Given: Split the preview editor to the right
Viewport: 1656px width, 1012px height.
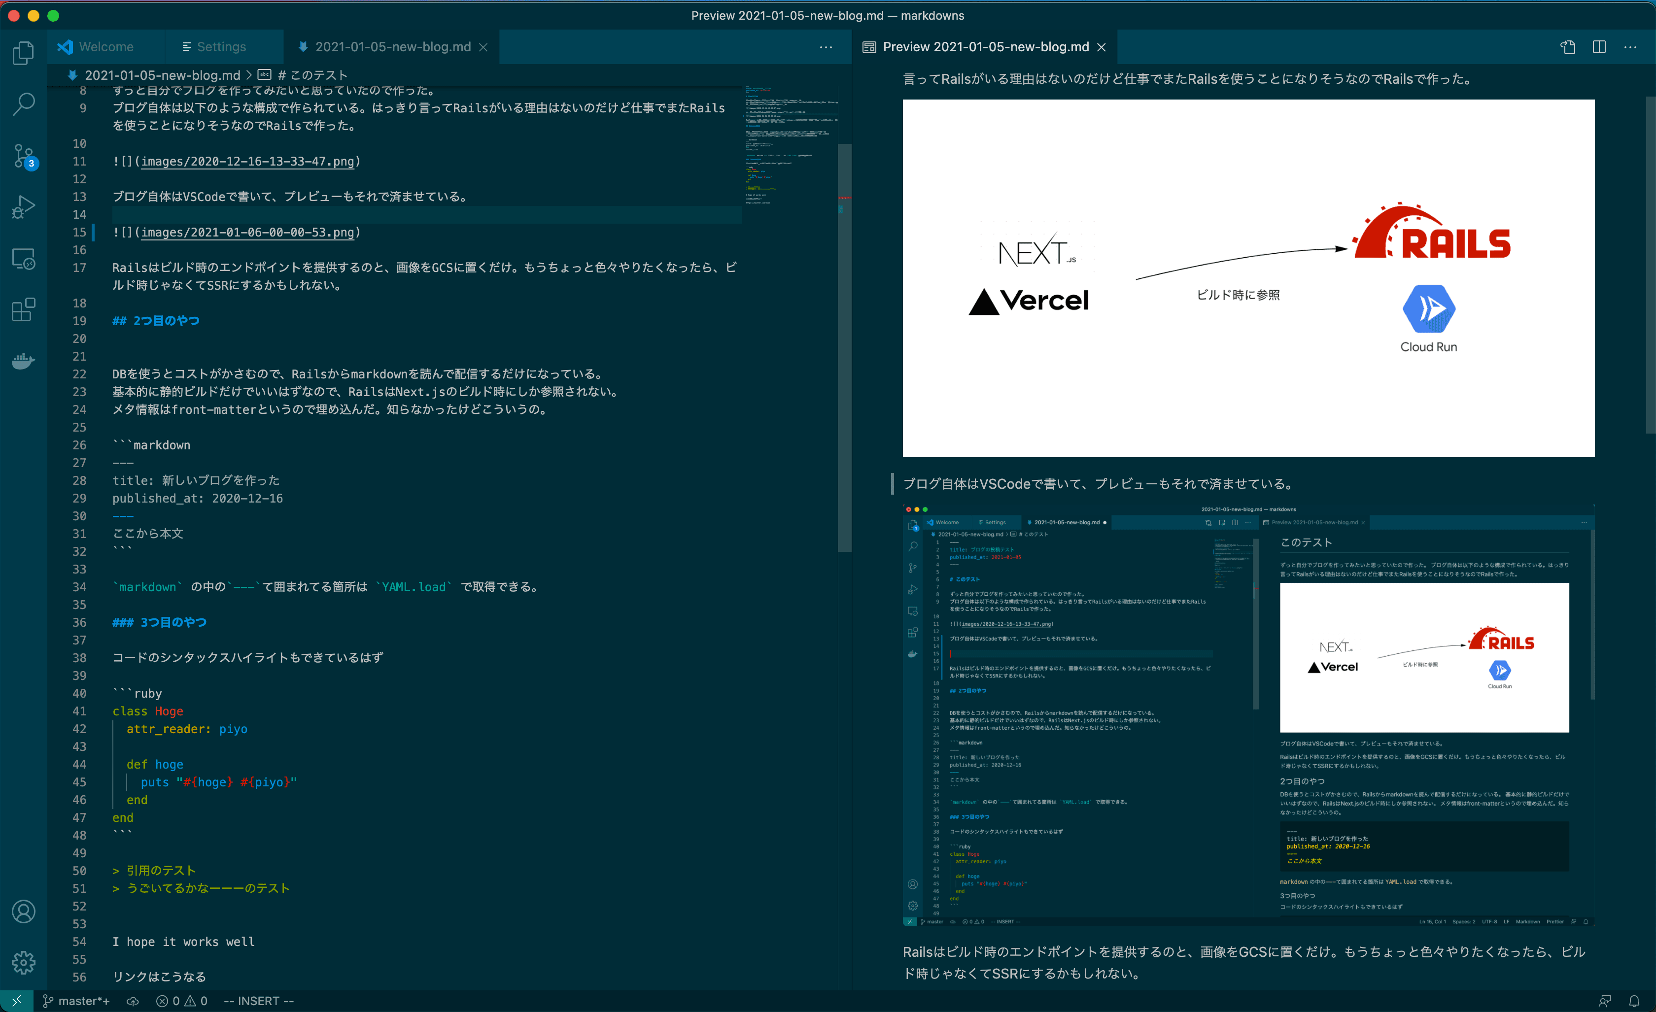Looking at the screenshot, I should pyautogui.click(x=1599, y=47).
